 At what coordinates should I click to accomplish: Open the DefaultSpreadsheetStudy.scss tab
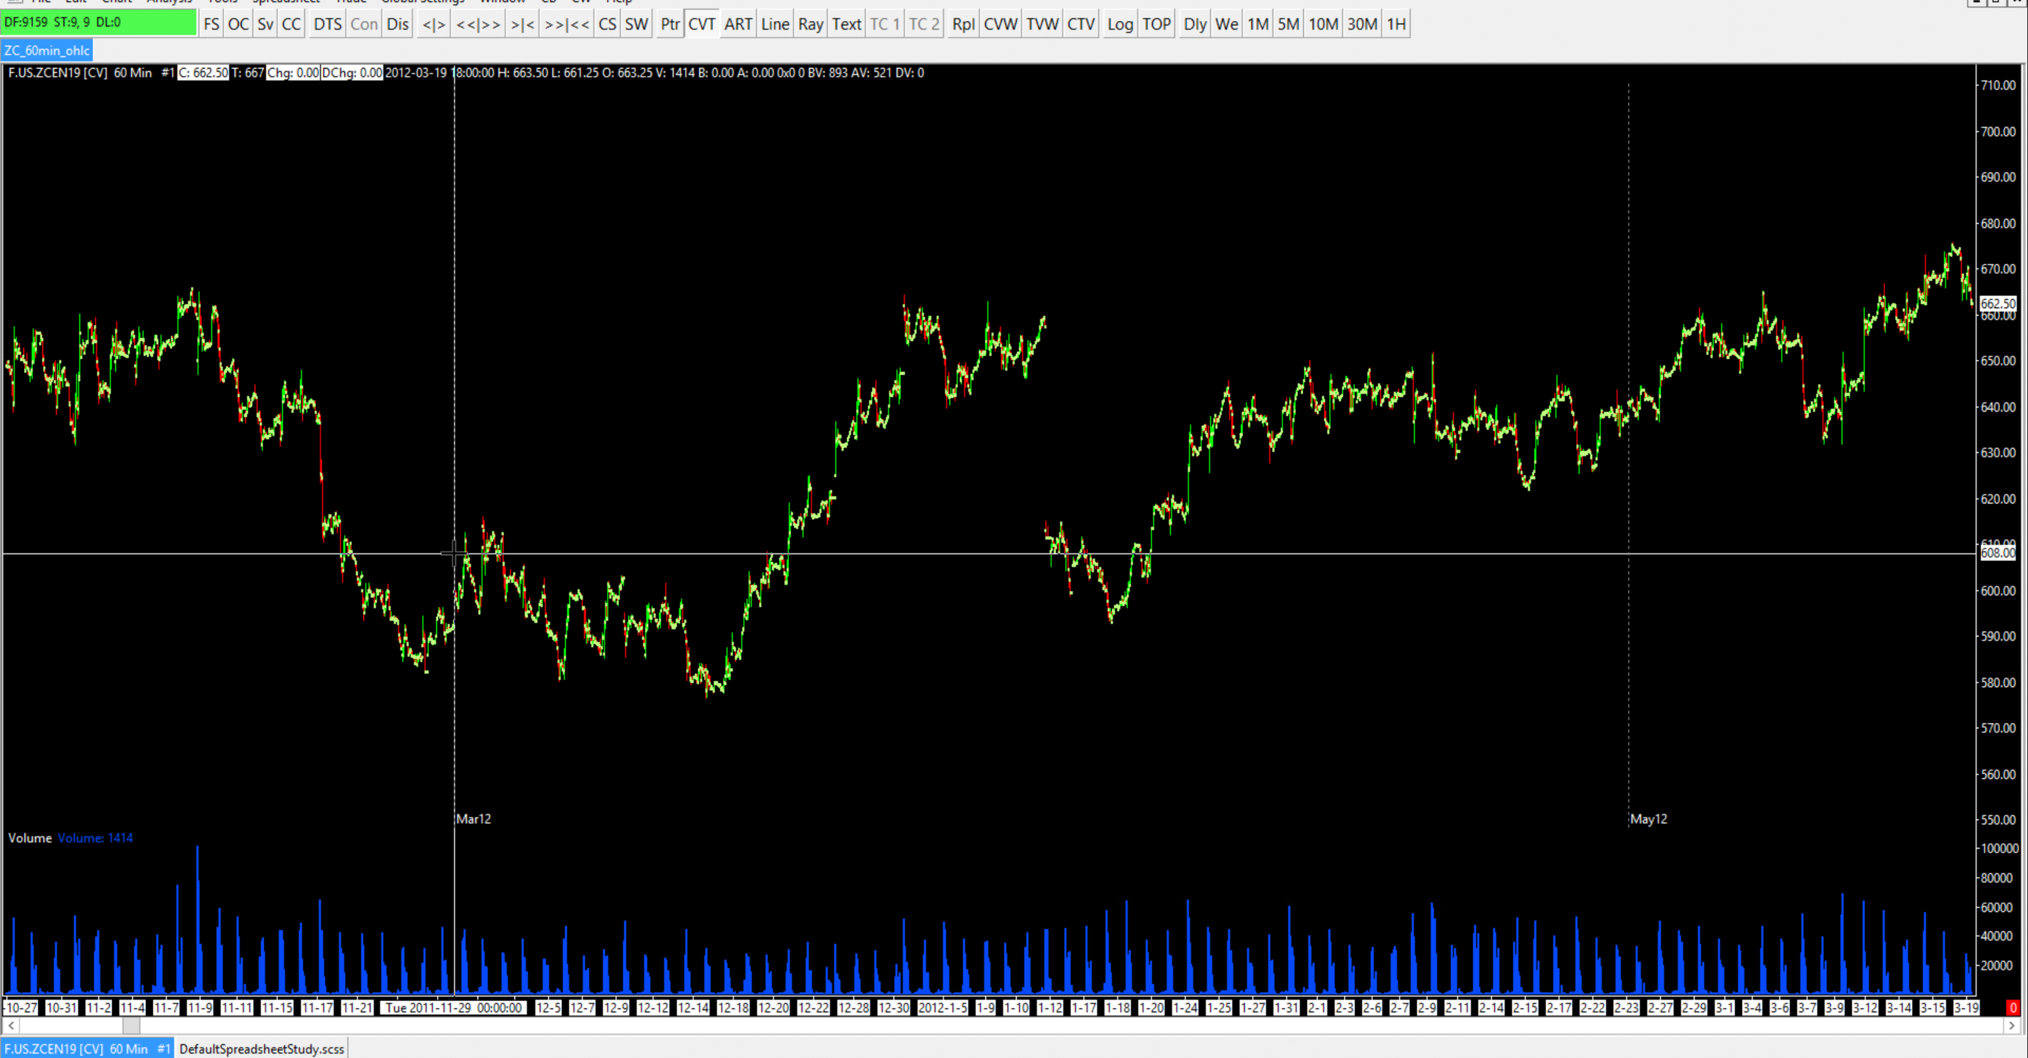point(261,1048)
